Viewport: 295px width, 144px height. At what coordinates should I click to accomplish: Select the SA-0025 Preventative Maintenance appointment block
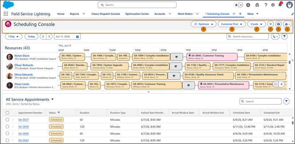(x=224, y=85)
